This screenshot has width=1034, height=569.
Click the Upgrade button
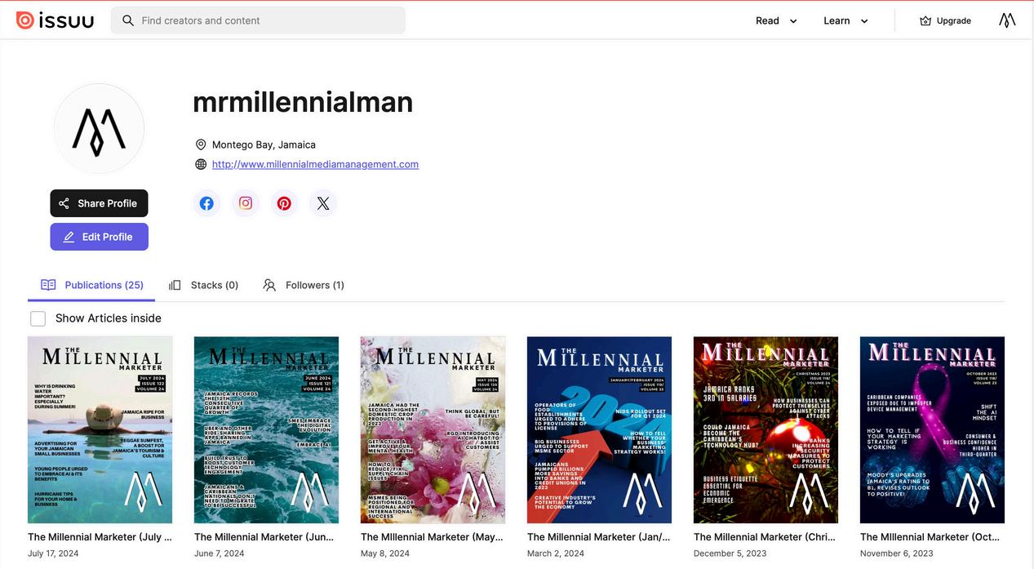945,20
